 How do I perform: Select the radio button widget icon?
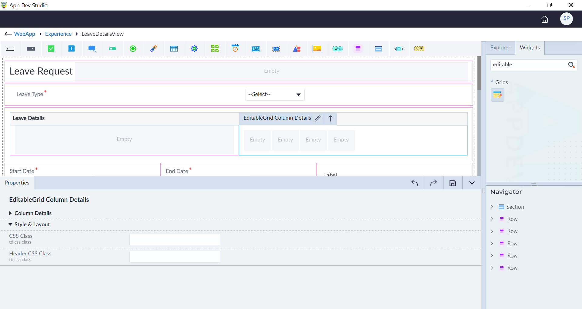[x=133, y=49]
